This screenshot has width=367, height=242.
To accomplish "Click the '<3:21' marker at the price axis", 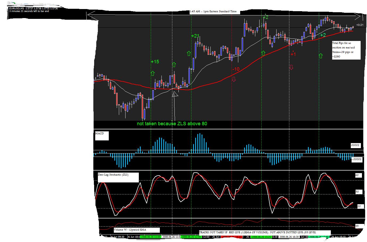I will (359, 25).
